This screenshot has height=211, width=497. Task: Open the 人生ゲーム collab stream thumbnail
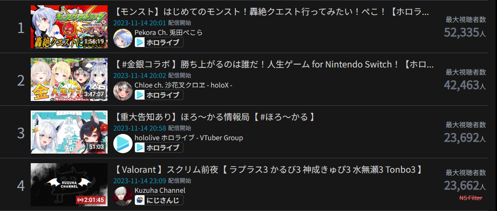(x=69, y=79)
